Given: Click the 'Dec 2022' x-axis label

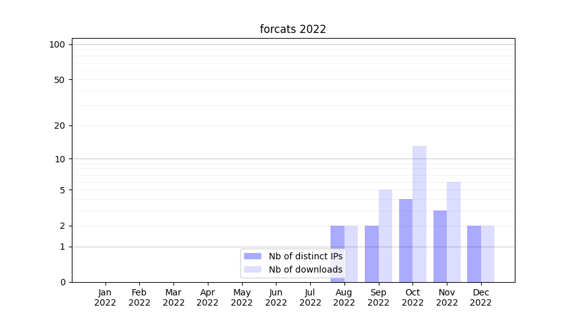Looking at the screenshot, I should (480, 297).
